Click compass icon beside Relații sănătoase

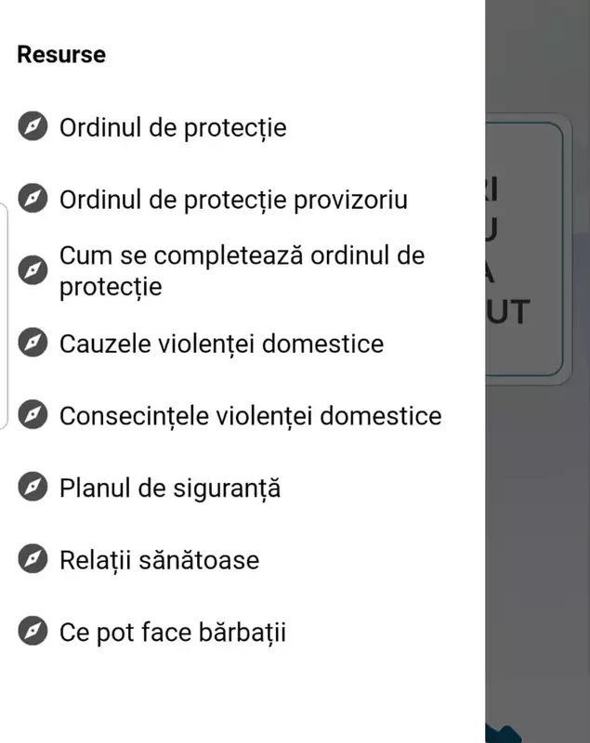click(33, 559)
